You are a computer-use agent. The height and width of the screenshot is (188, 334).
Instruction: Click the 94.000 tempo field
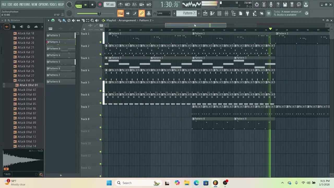coord(110,4)
